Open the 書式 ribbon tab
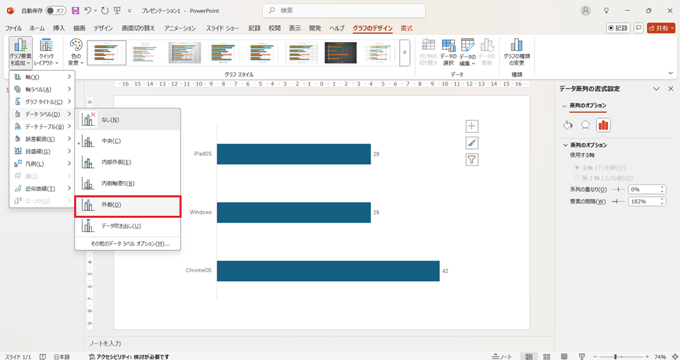This screenshot has width=680, height=360. [x=407, y=28]
